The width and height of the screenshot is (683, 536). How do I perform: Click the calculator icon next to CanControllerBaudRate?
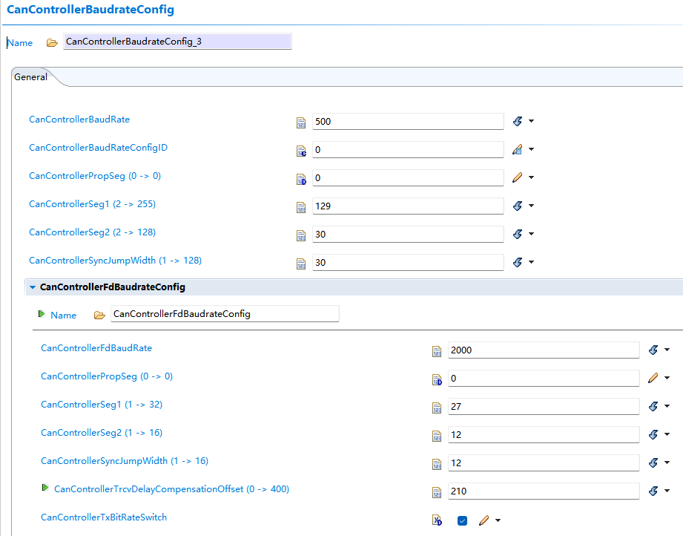[x=301, y=122]
